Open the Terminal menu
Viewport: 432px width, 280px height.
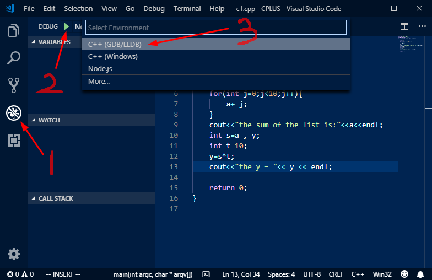coord(187,9)
